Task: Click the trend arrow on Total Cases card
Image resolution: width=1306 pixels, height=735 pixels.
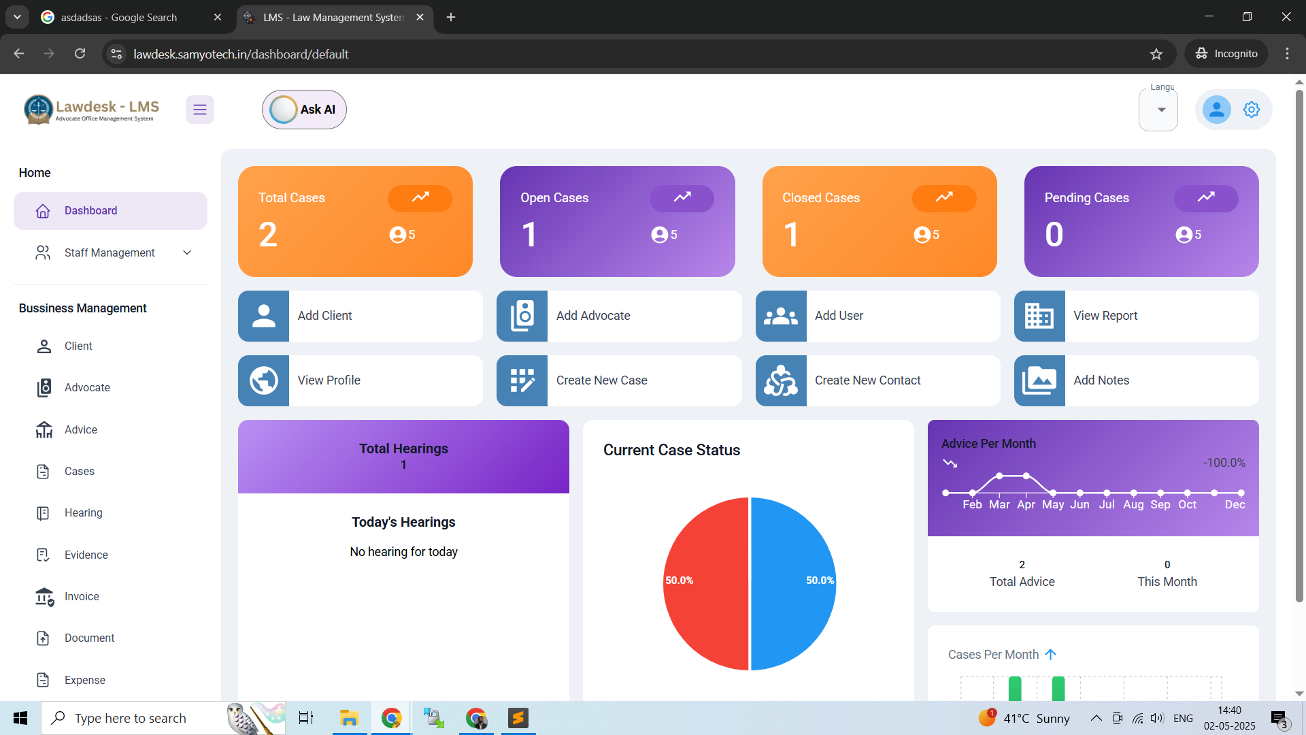Action: click(x=420, y=198)
